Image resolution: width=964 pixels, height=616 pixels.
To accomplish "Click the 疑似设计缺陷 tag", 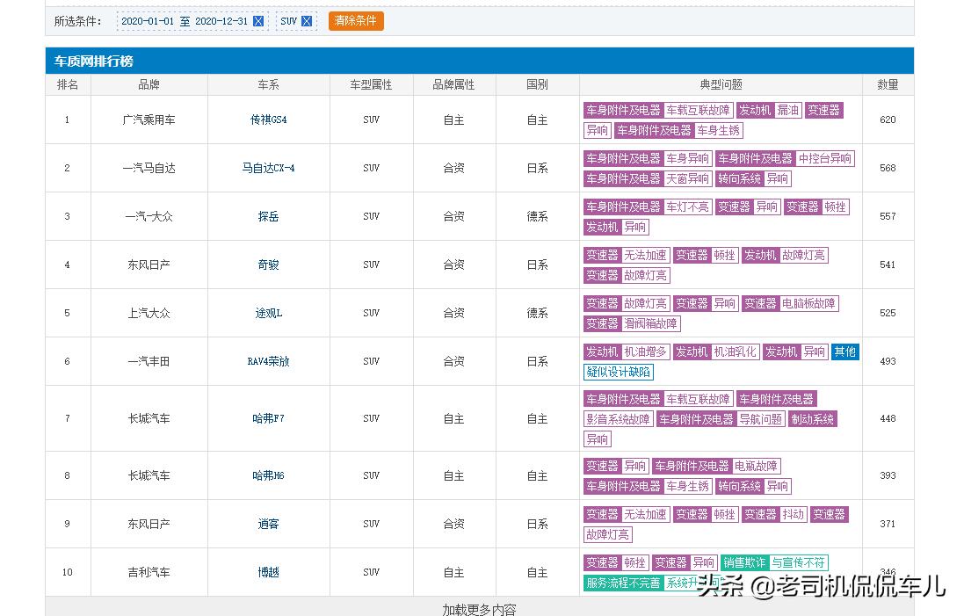I will (x=618, y=372).
